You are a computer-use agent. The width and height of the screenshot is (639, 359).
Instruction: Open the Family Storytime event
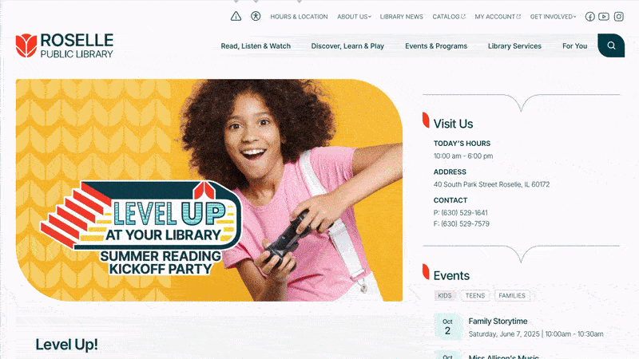click(x=498, y=322)
